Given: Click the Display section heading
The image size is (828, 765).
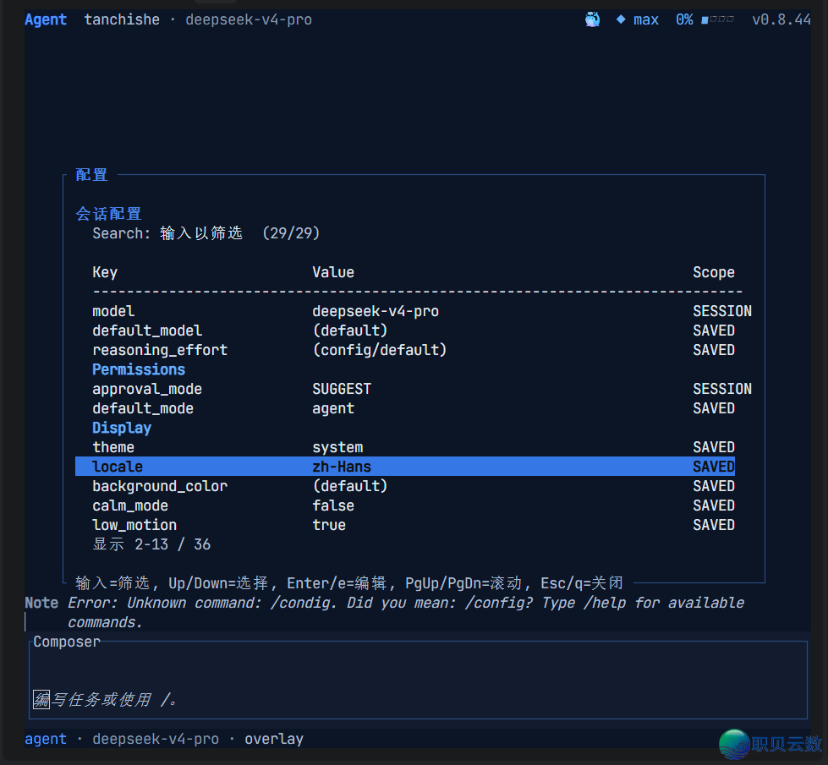Looking at the screenshot, I should point(122,428).
